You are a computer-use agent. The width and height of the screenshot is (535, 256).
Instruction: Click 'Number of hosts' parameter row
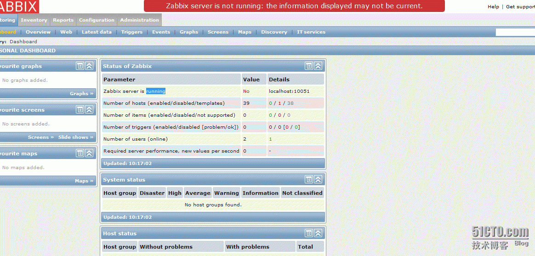point(213,103)
